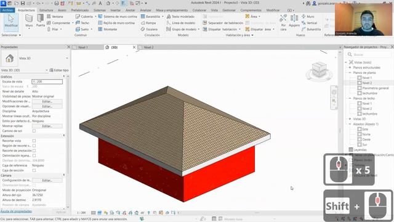Toggle Caja de sección checkbox
Image resolution: width=394 pixels, height=222 pixels.
[34, 170]
